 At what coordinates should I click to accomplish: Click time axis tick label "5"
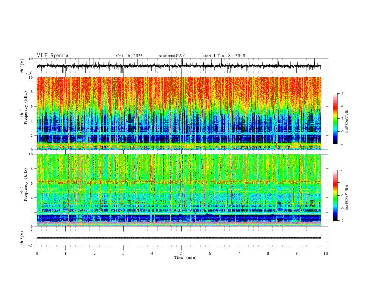pyautogui.click(x=181, y=253)
